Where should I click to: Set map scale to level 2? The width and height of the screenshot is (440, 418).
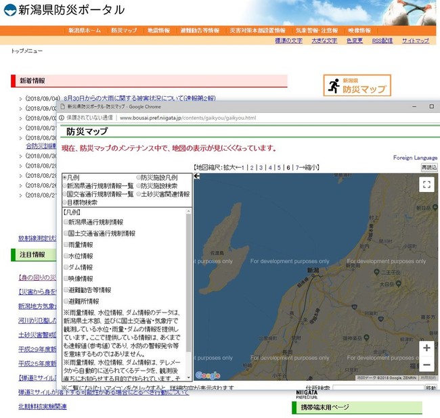(x=252, y=168)
